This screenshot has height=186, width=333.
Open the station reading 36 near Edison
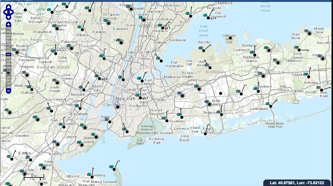(x=31, y=160)
